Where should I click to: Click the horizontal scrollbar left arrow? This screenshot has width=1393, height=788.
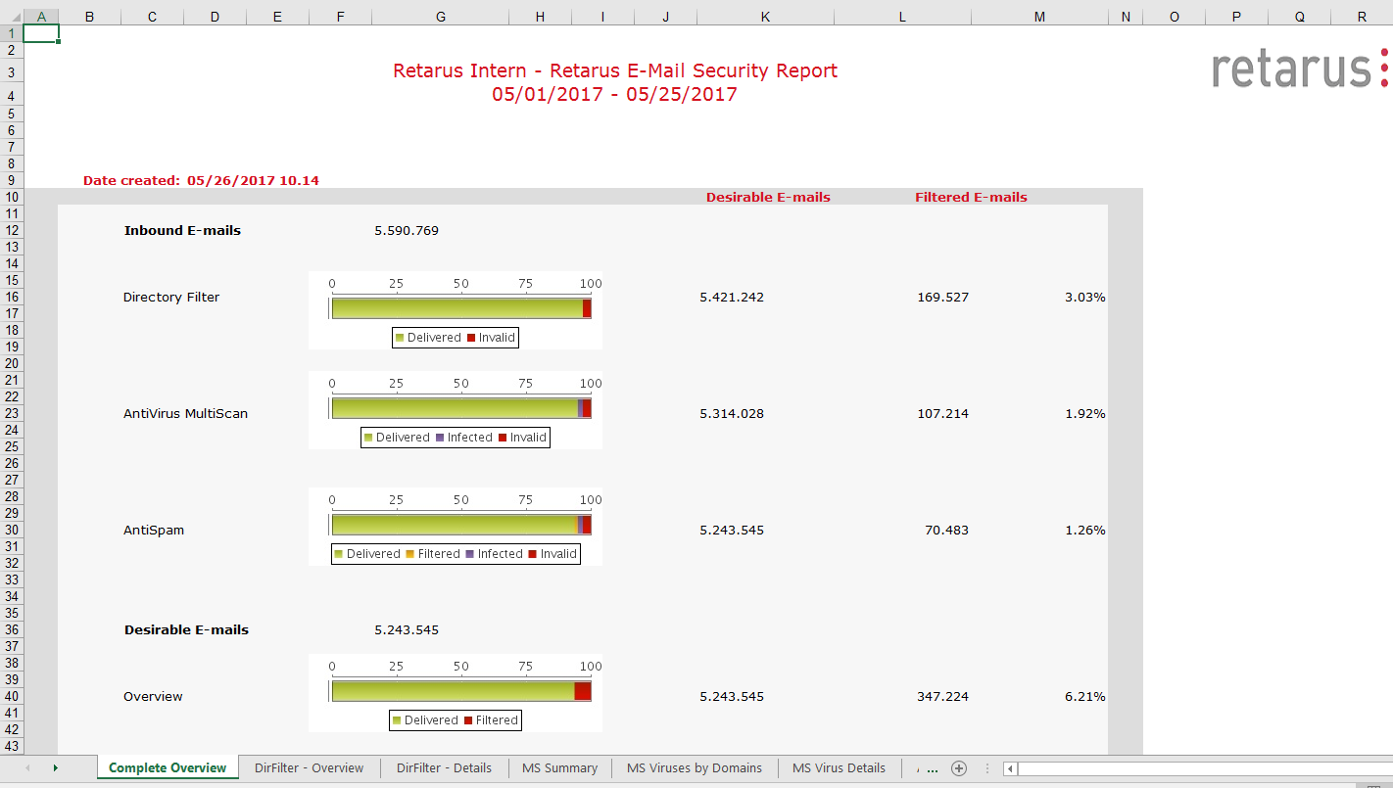(x=1011, y=769)
